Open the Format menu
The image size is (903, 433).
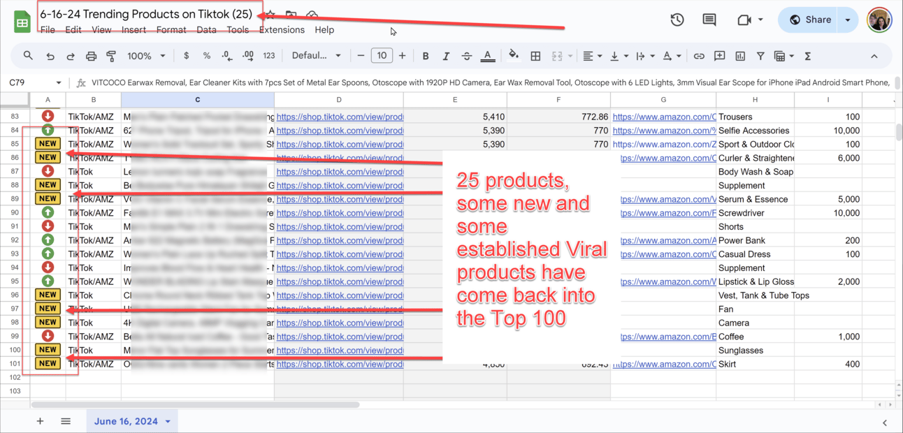point(171,30)
